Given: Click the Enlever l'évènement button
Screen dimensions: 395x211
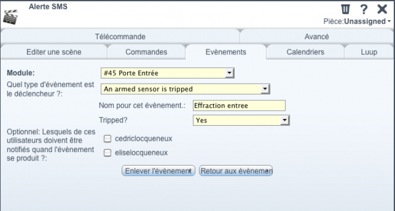Looking at the screenshot, I should click(x=159, y=171).
